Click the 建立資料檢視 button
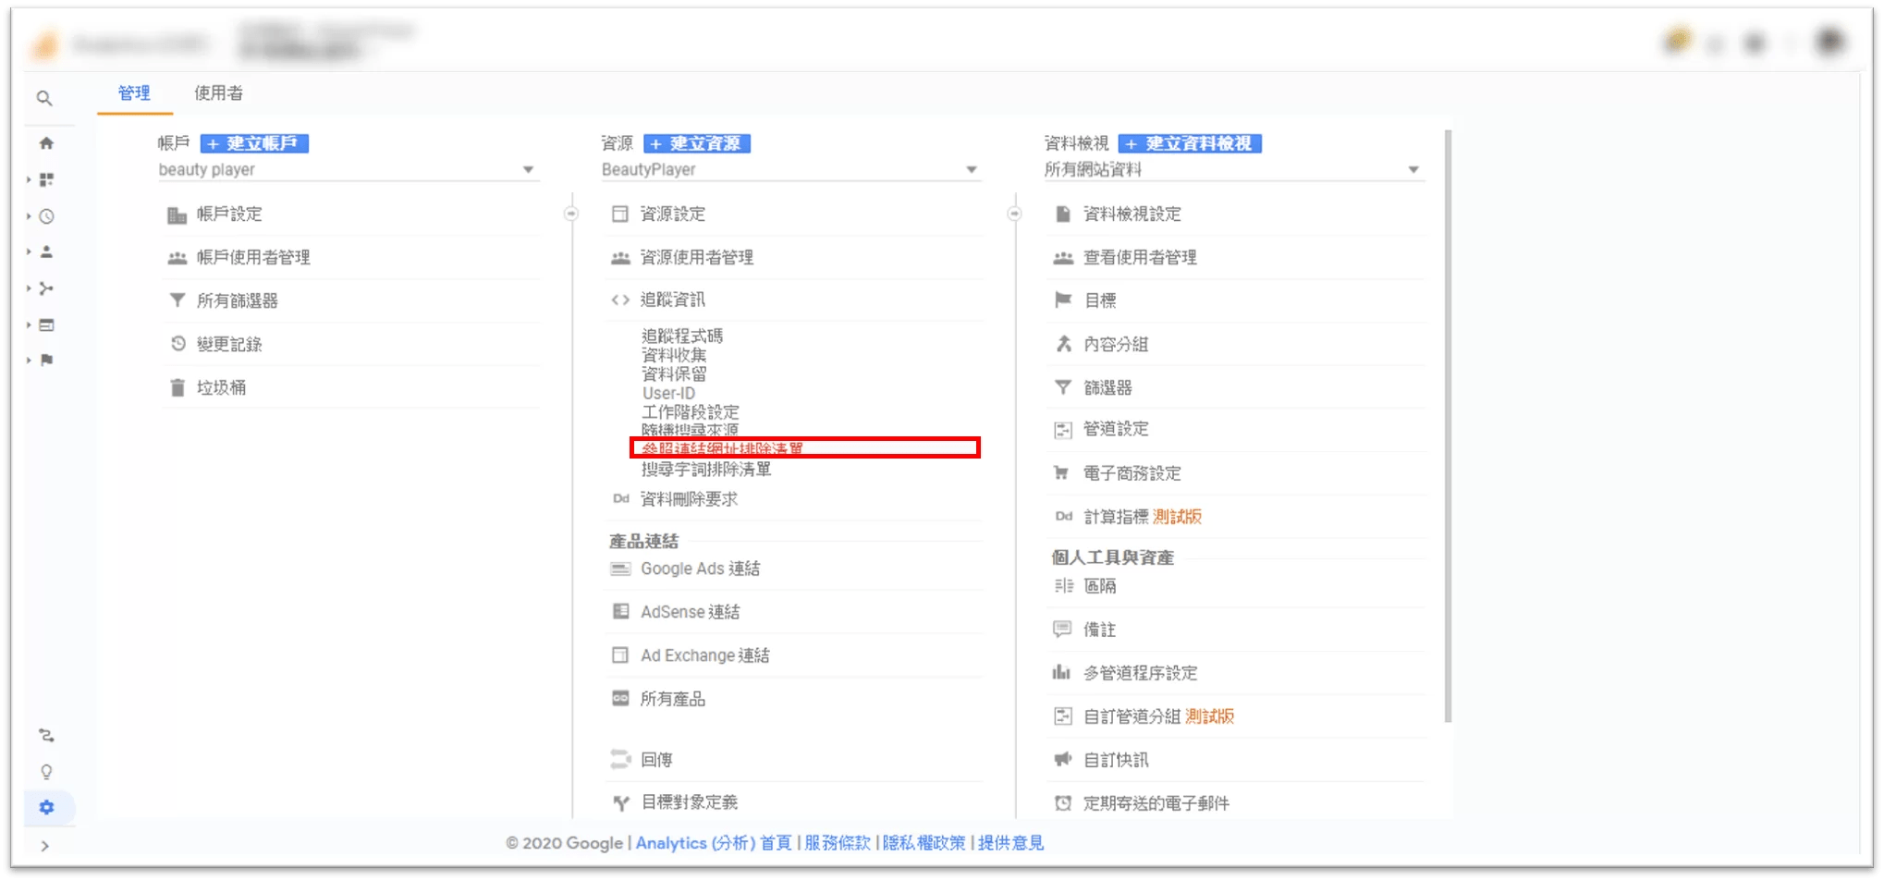The width and height of the screenshot is (1884, 881). (1190, 144)
